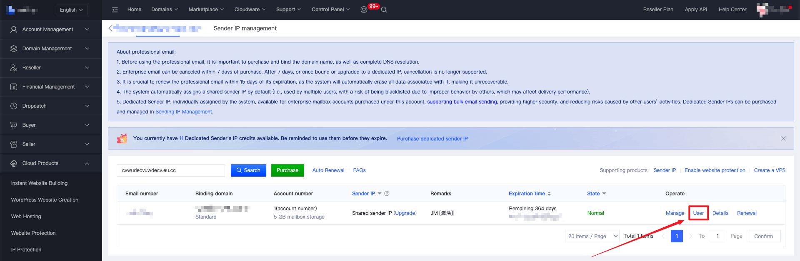This screenshot has height=261, width=800.
Task: Click the User link in the Operate column
Action: [698, 213]
